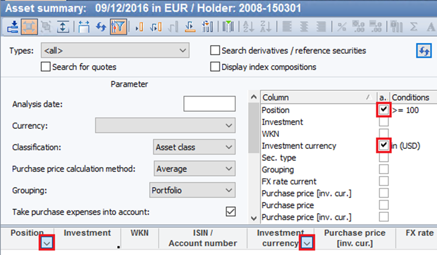Open the Grouping Portfolio dropdown
The height and width of the screenshot is (255, 437).
click(192, 190)
